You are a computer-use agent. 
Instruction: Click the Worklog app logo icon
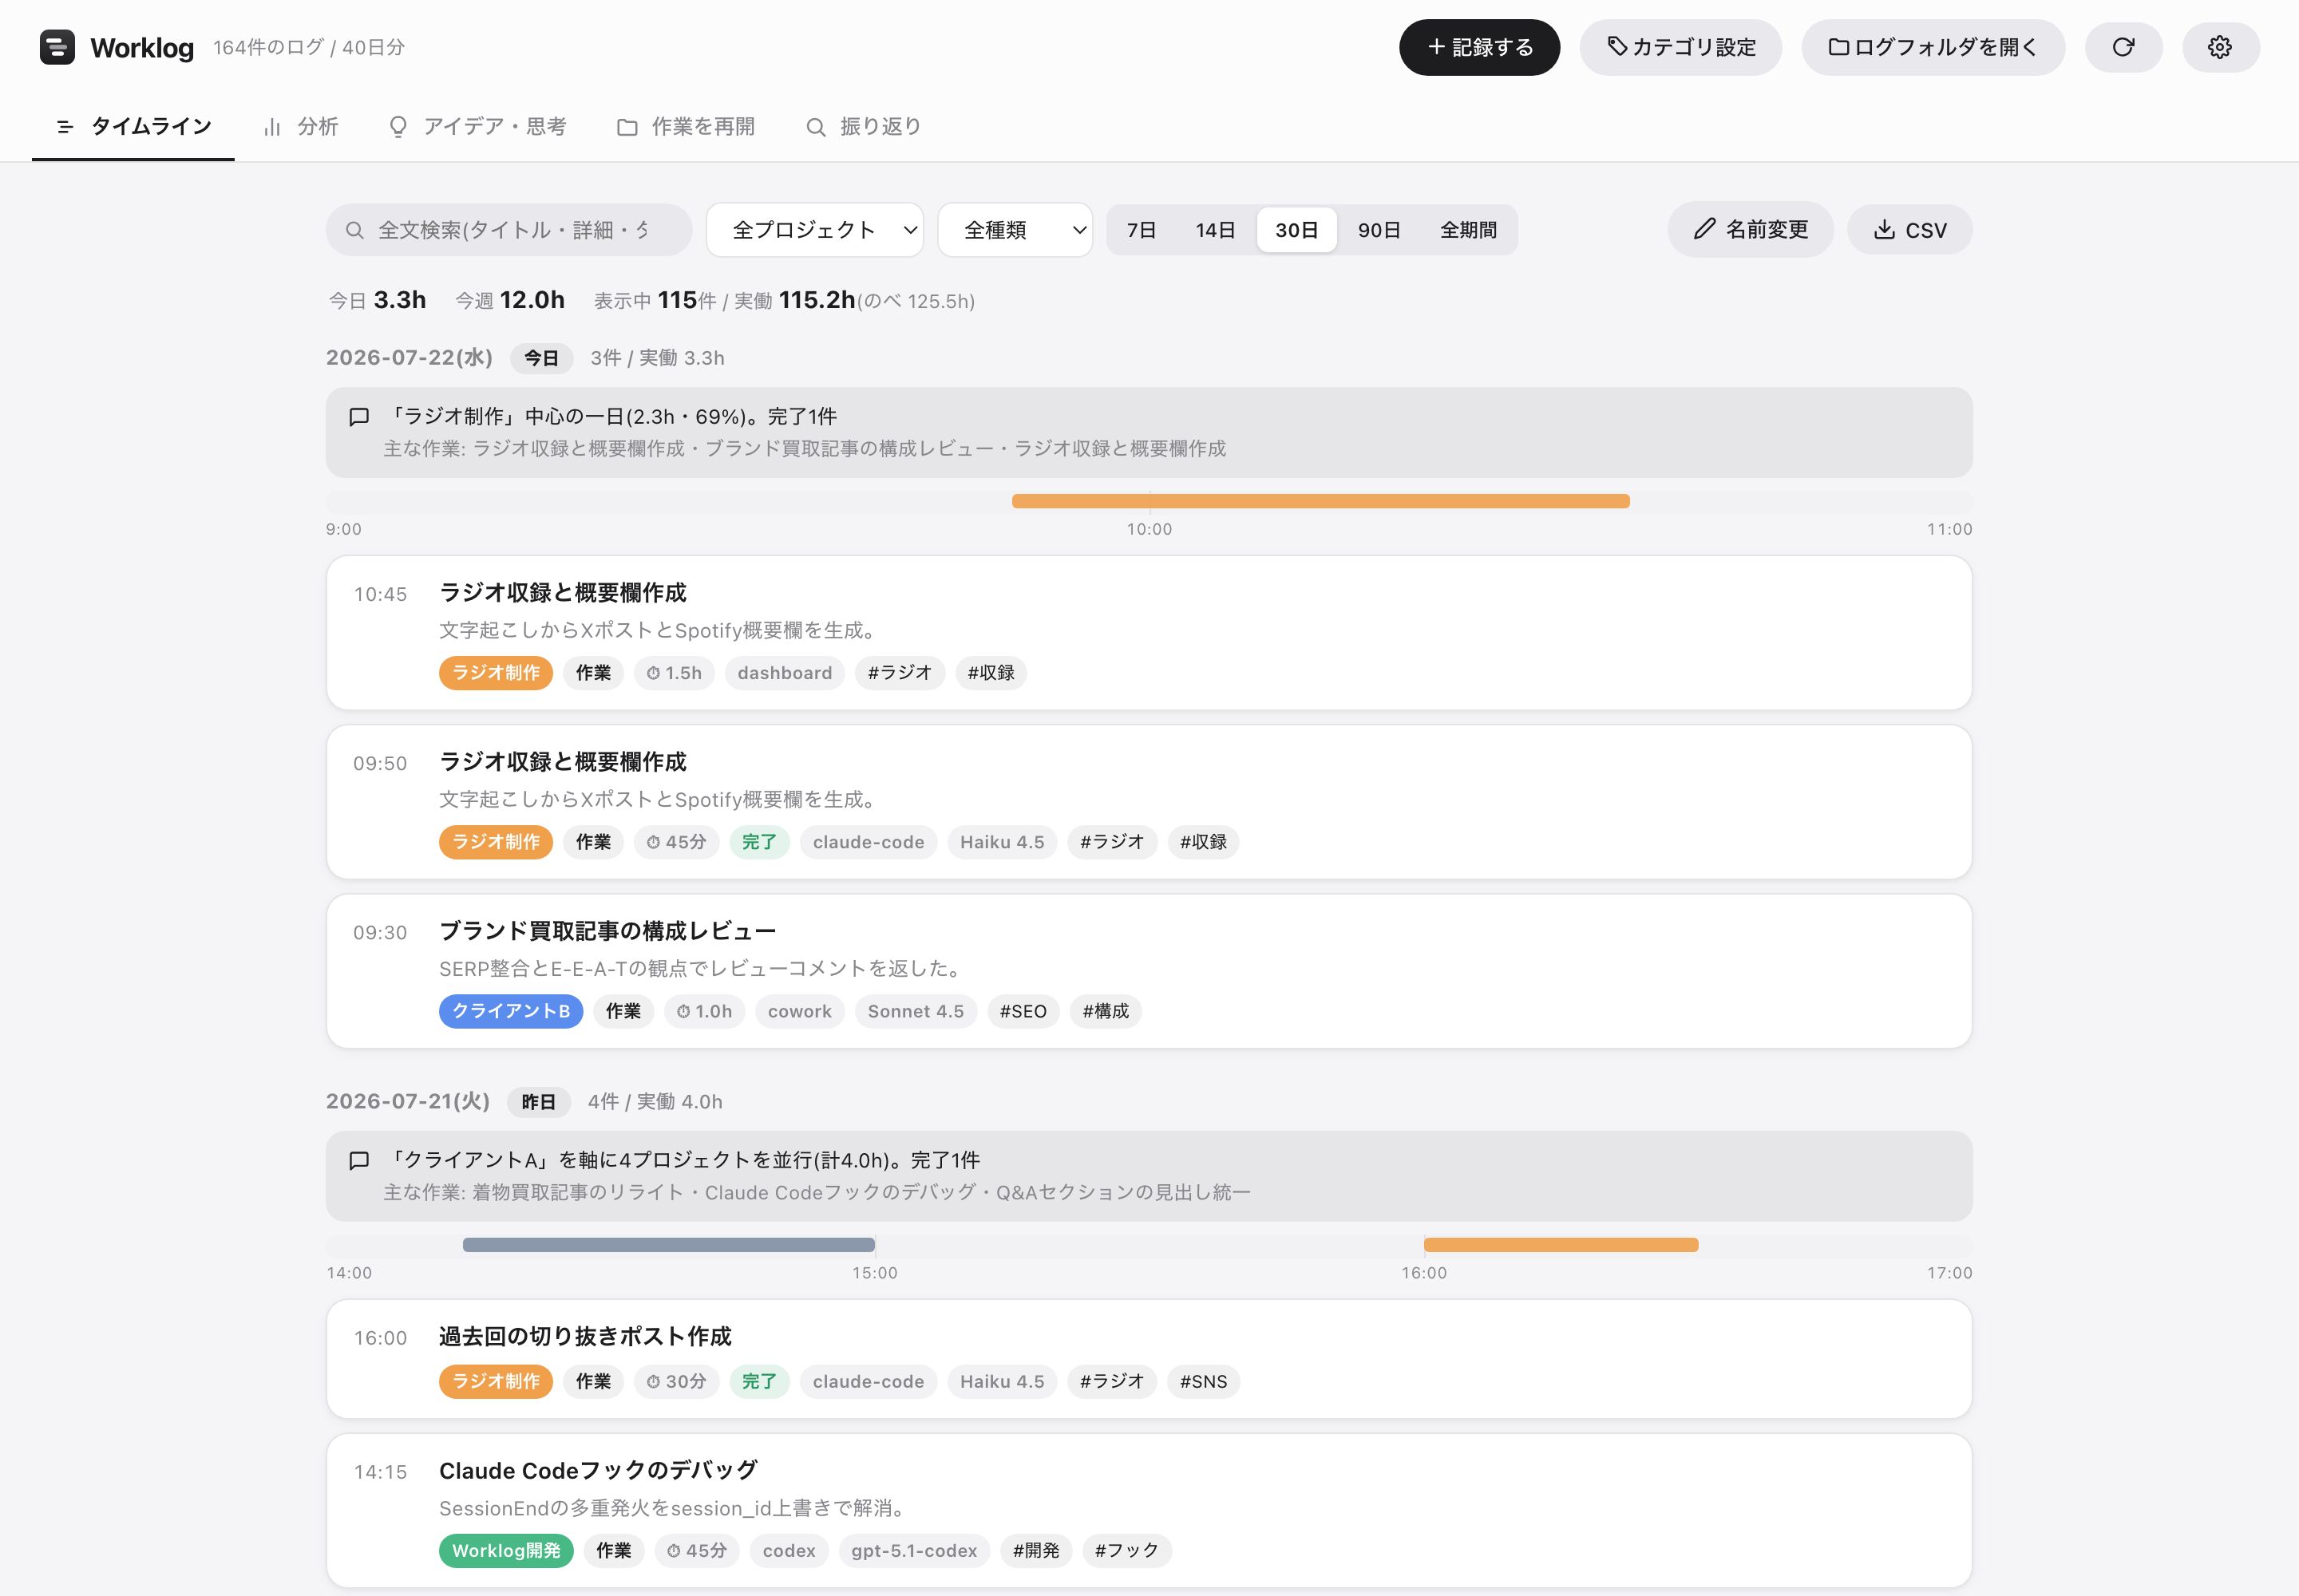click(x=57, y=47)
